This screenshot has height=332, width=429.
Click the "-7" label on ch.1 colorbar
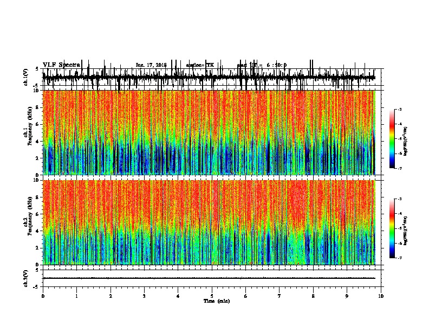click(399, 168)
